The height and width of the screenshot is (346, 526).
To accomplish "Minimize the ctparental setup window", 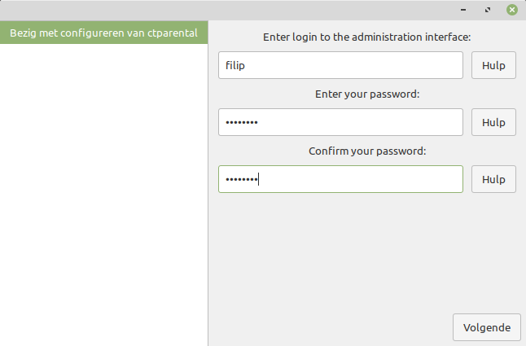I will click(x=463, y=10).
